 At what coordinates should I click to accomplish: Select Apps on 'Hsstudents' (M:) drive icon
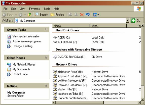point(55,76)
